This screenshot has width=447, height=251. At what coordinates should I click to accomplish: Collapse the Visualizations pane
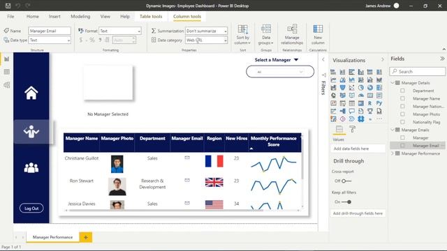[383, 59]
